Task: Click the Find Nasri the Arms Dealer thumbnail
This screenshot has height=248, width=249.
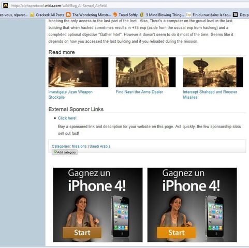Action: 145,72
